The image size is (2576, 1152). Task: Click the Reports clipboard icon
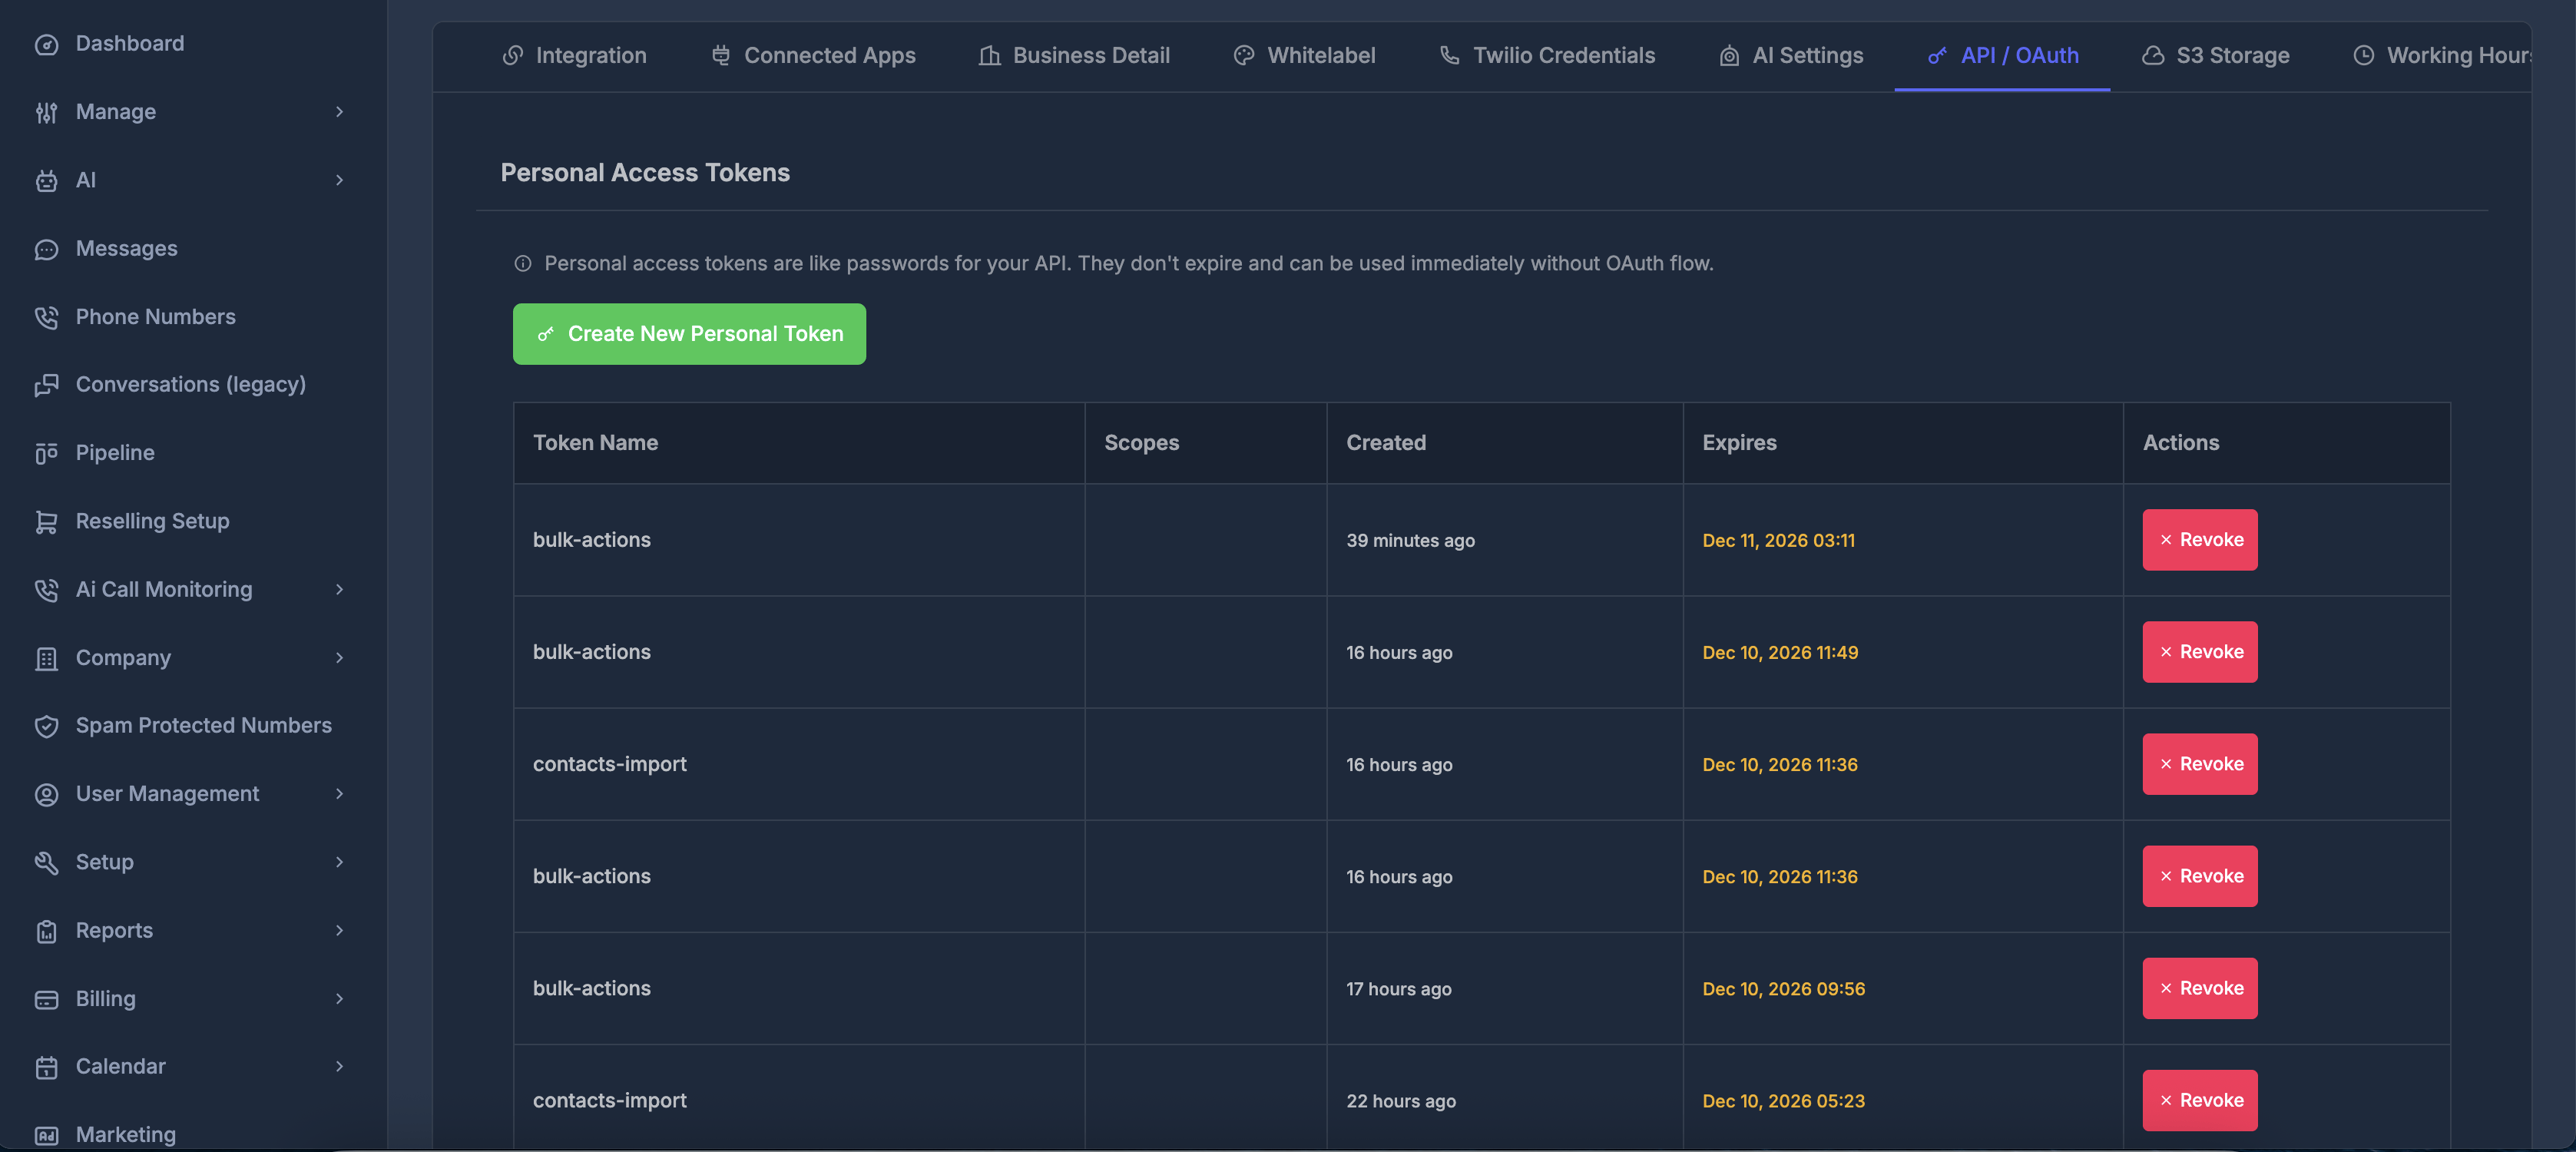pyautogui.click(x=46, y=931)
